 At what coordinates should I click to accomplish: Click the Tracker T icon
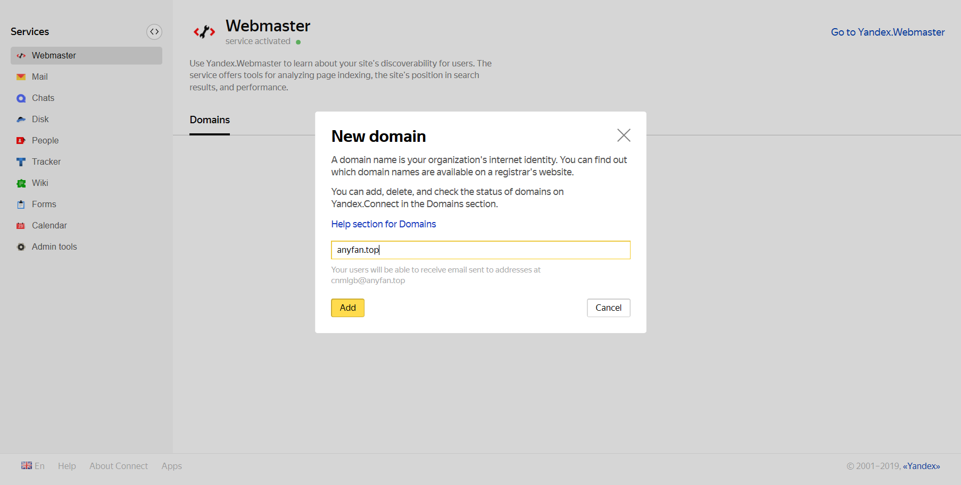point(21,162)
